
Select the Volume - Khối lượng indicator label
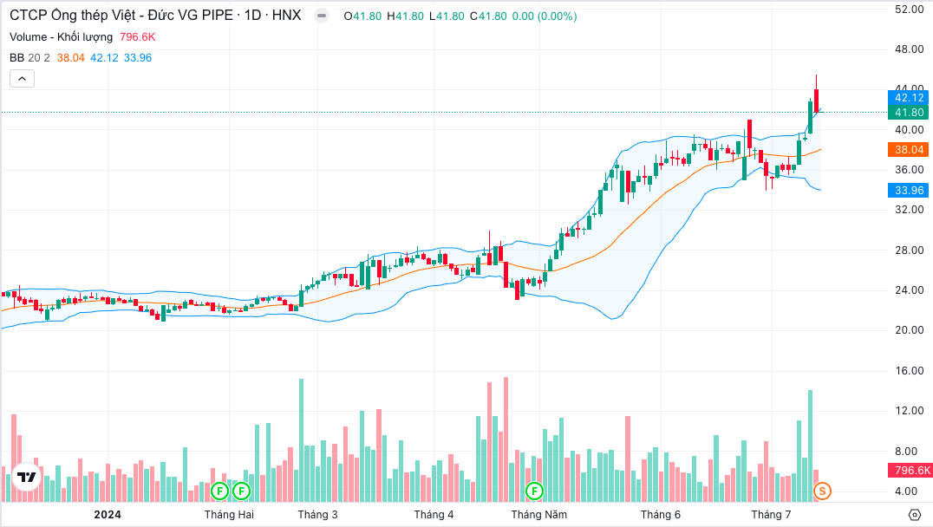point(61,37)
